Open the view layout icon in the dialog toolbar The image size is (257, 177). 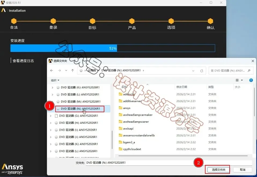coord(237,80)
